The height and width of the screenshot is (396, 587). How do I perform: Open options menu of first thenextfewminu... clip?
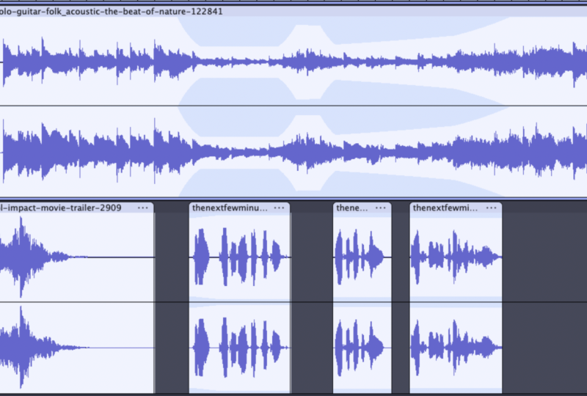[x=279, y=208]
